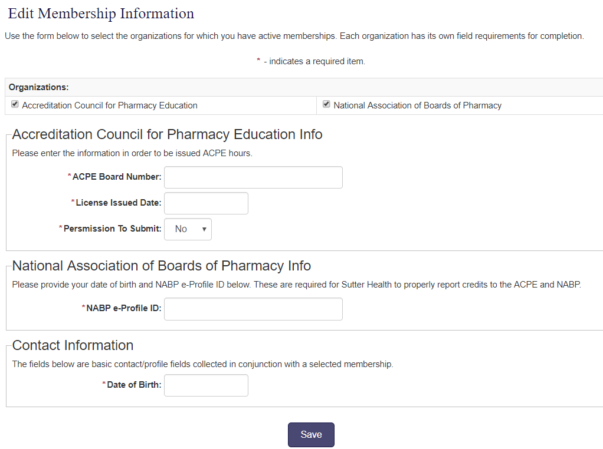This screenshot has width=603, height=449.
Task: Open the Persmission To Submit dropdown
Action: tap(188, 229)
